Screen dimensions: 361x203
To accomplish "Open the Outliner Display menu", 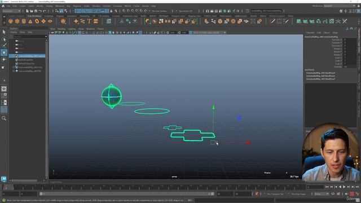I will tap(14, 32).
